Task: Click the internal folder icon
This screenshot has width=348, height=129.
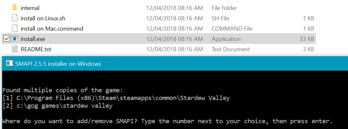Action: click(x=14, y=8)
